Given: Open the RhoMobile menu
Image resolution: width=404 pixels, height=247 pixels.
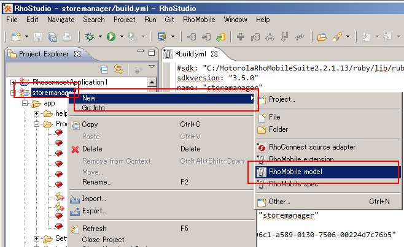Looking at the screenshot, I should [199, 20].
